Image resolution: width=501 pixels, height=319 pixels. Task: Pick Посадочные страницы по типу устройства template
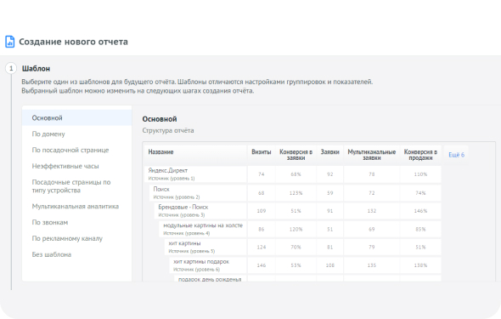pos(77,186)
